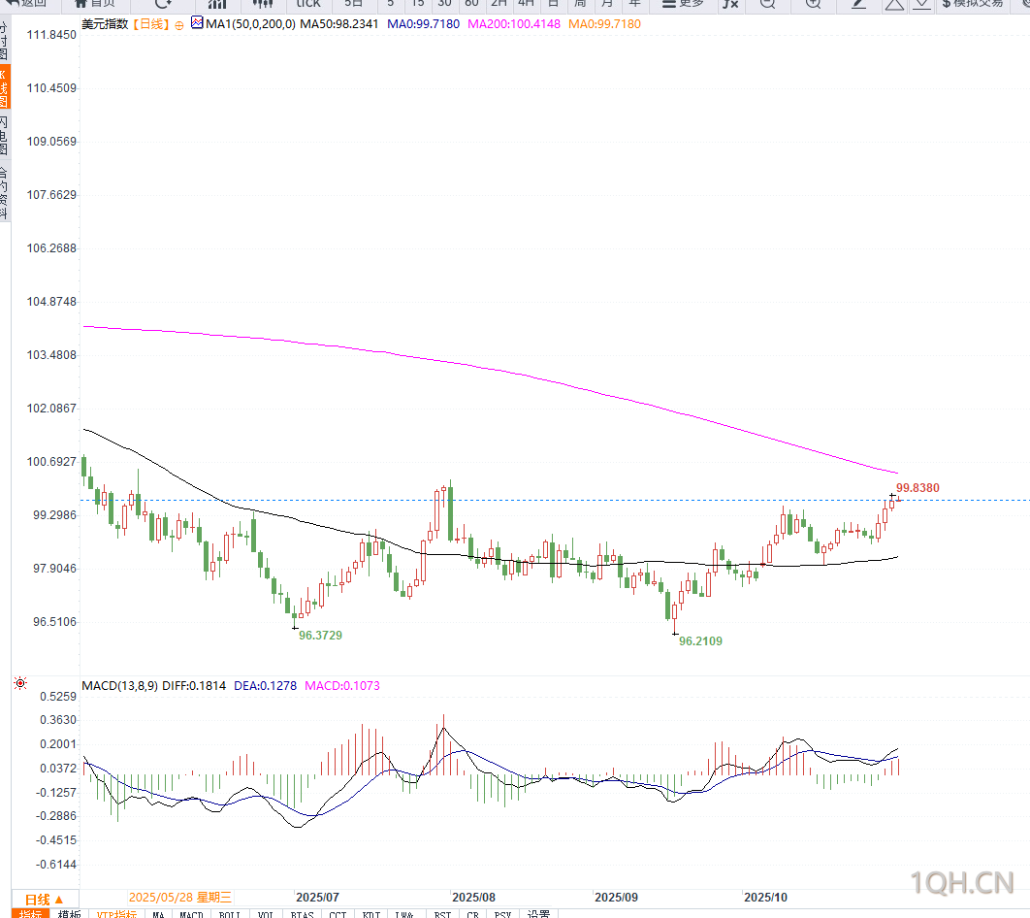Click the sun icon beside MACD panel

19,684
